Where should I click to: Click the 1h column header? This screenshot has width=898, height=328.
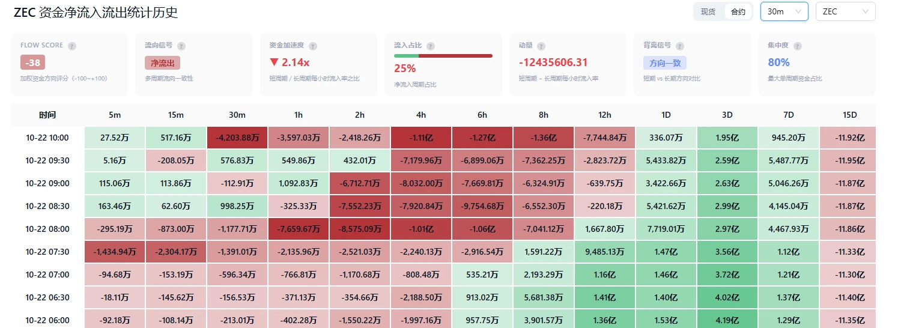pyautogui.click(x=299, y=115)
